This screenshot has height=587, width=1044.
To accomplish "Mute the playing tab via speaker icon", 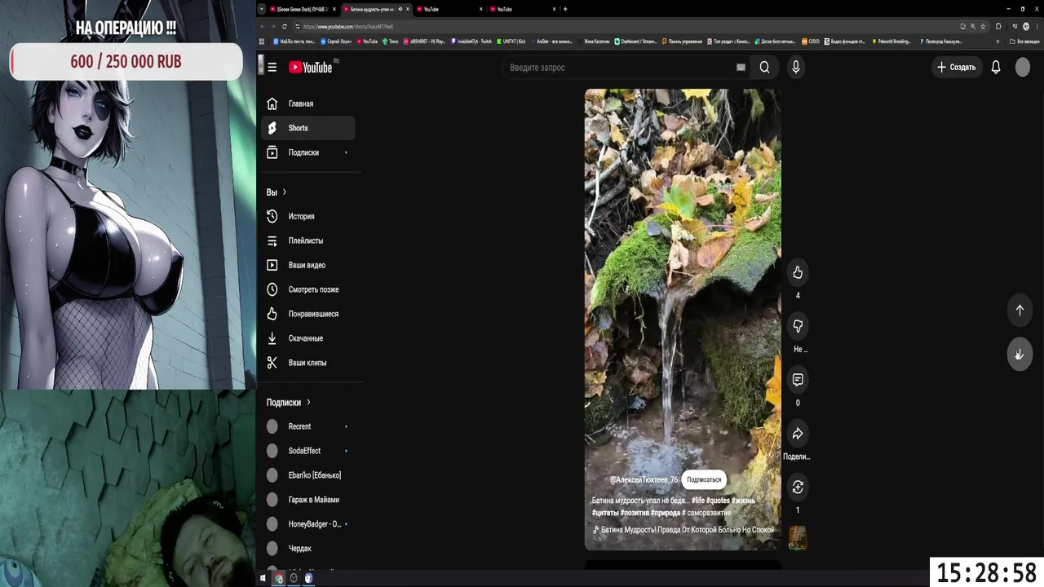I will tap(400, 9).
